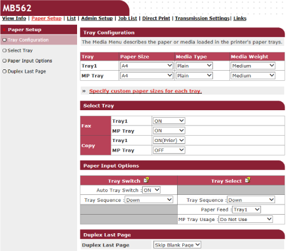
Task: Click the Paper Input Options sidebar bullet icon
Action: click(4, 61)
